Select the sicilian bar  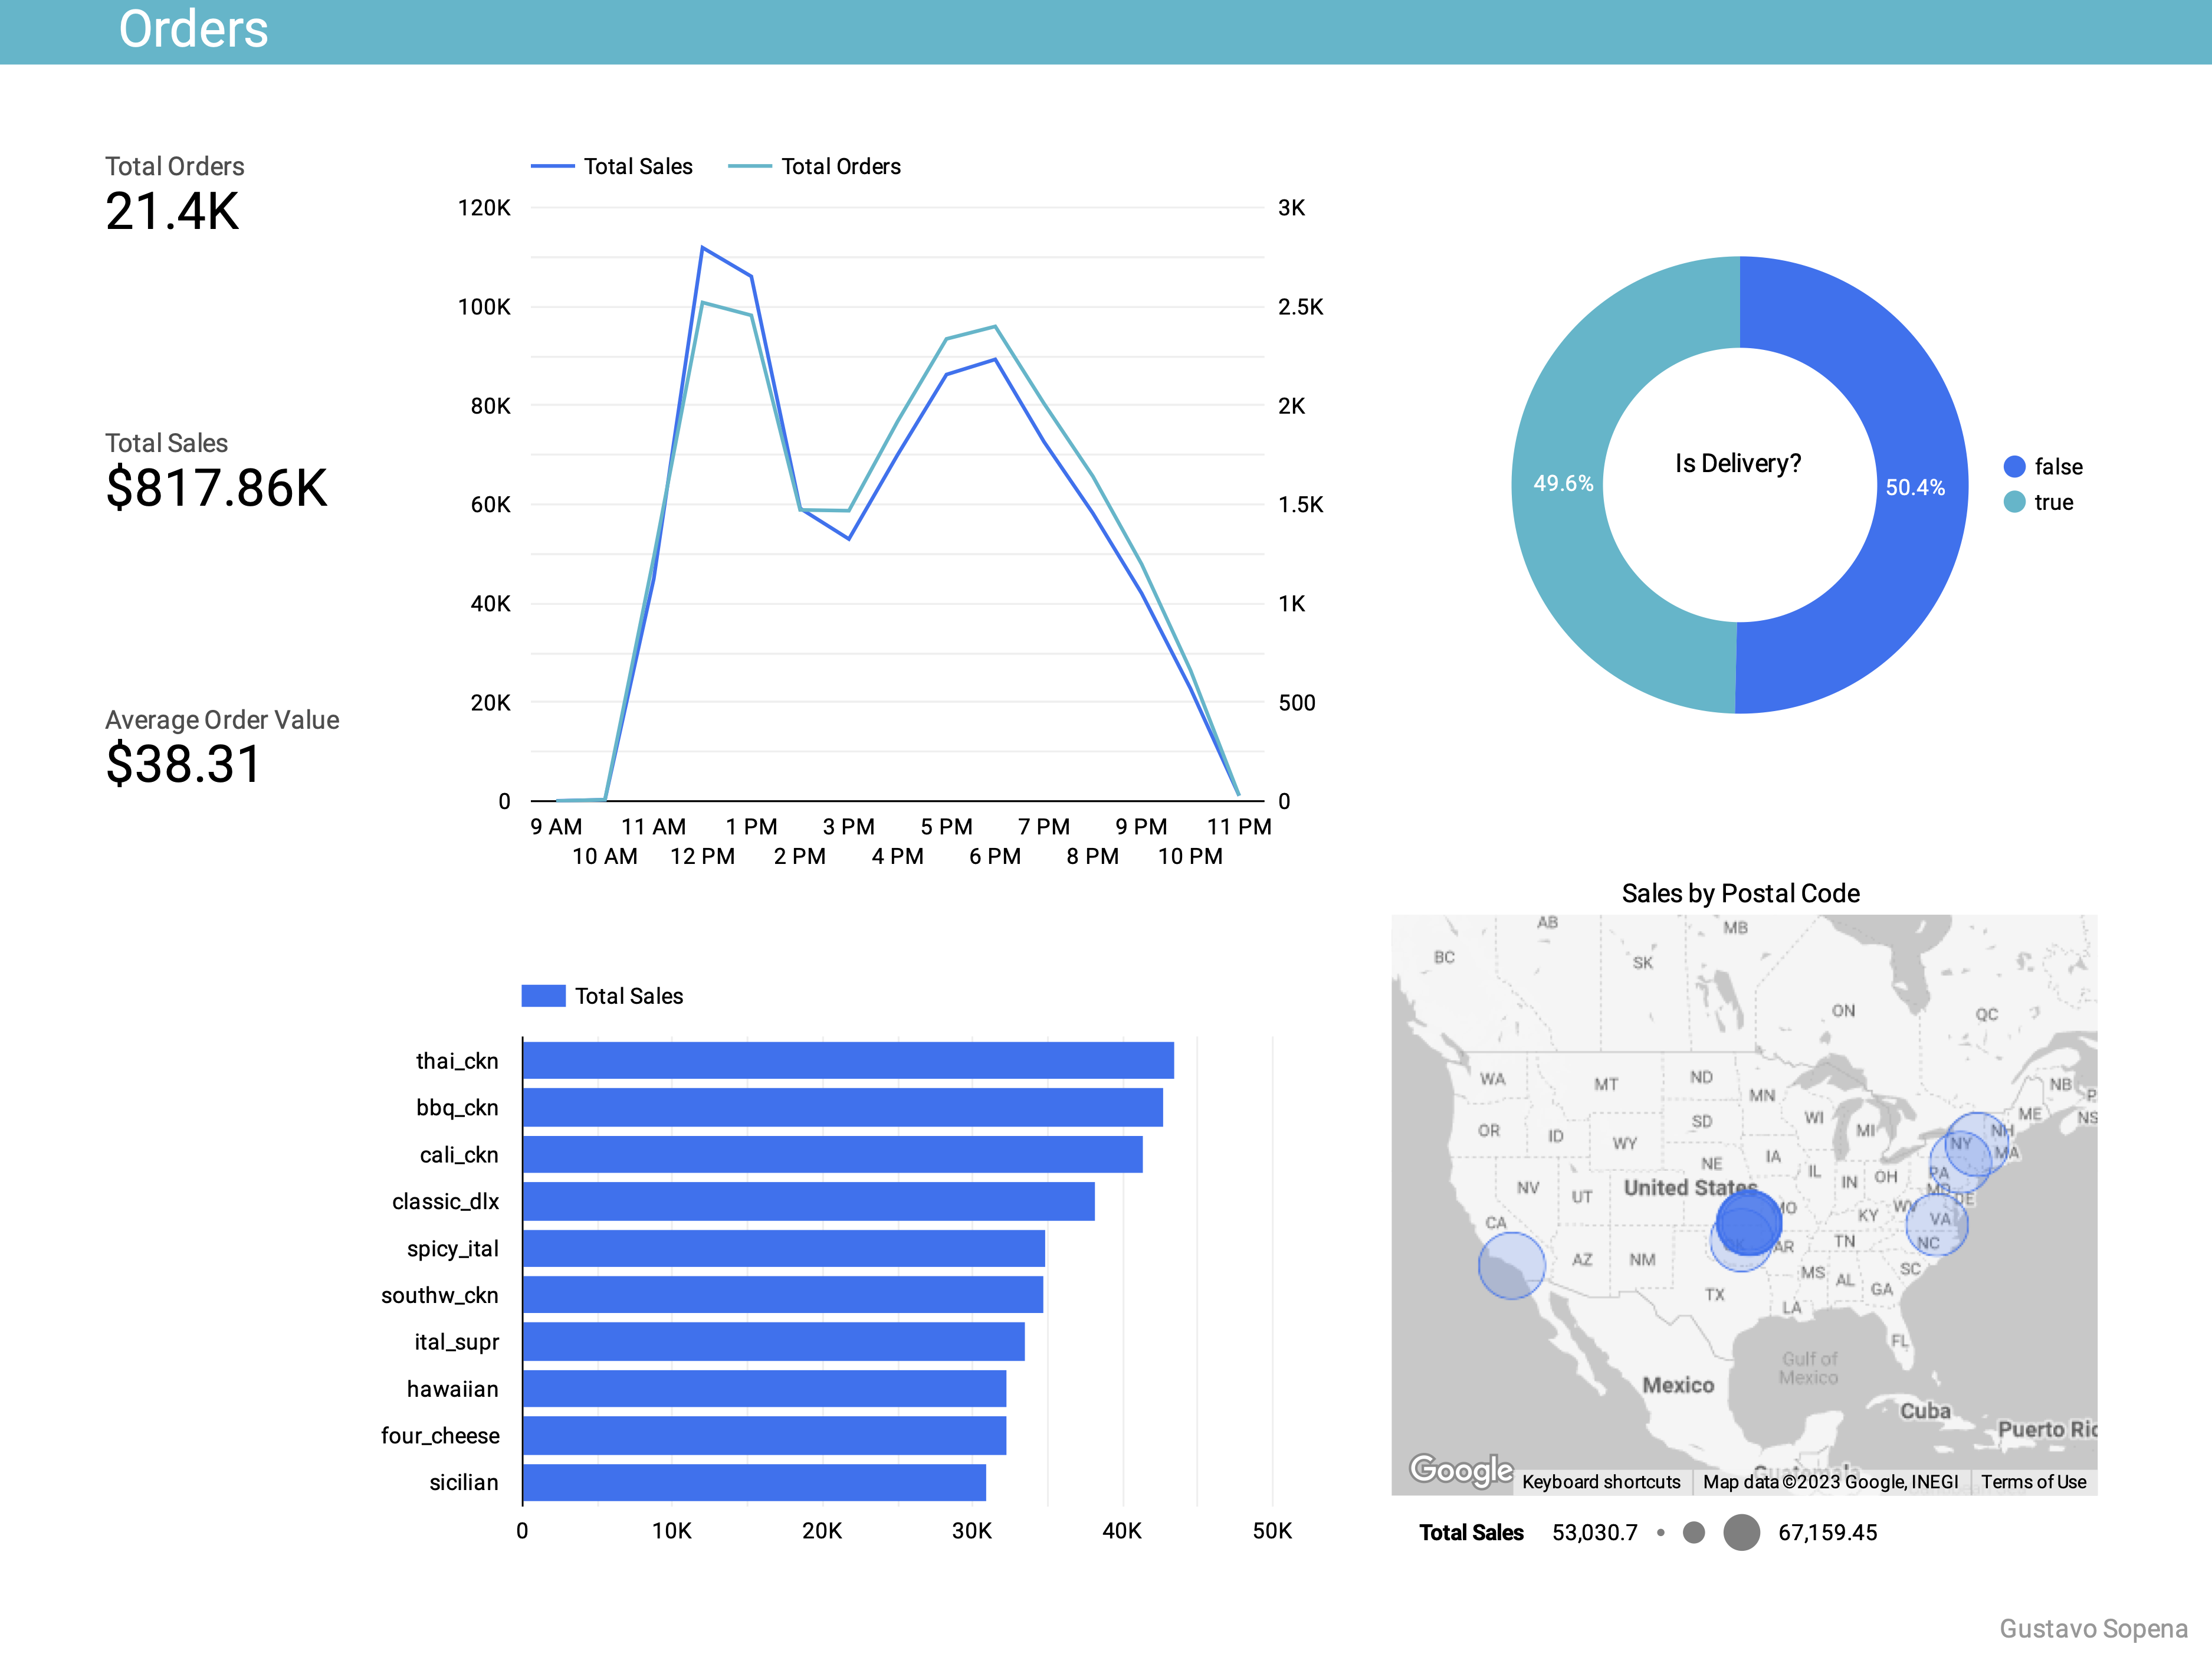click(755, 1483)
